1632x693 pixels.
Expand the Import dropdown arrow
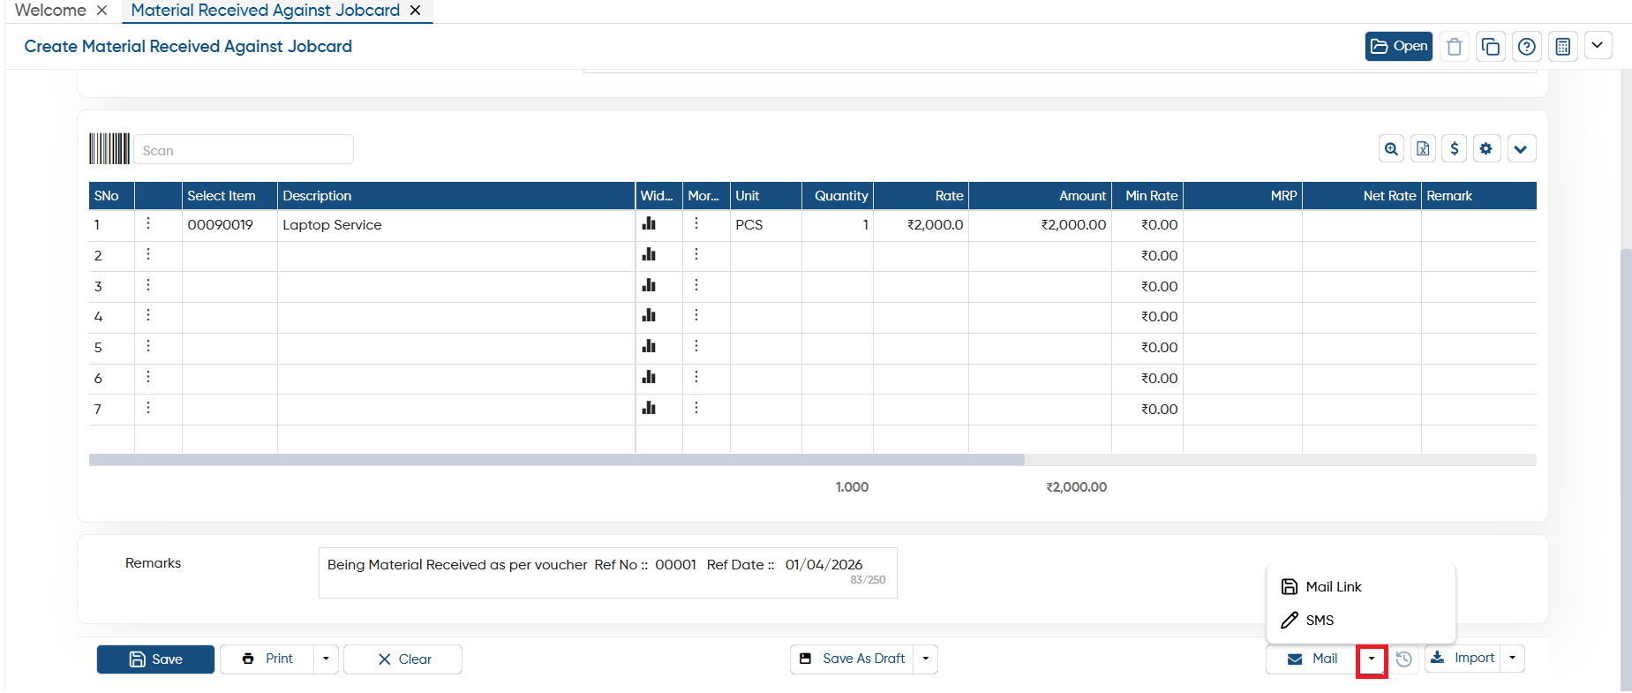click(x=1512, y=658)
